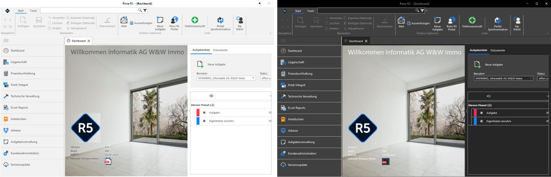This screenshot has width=551, height=177.
Task: Open Aufgabenverwaltung in the dark sidebar
Action: (309, 142)
